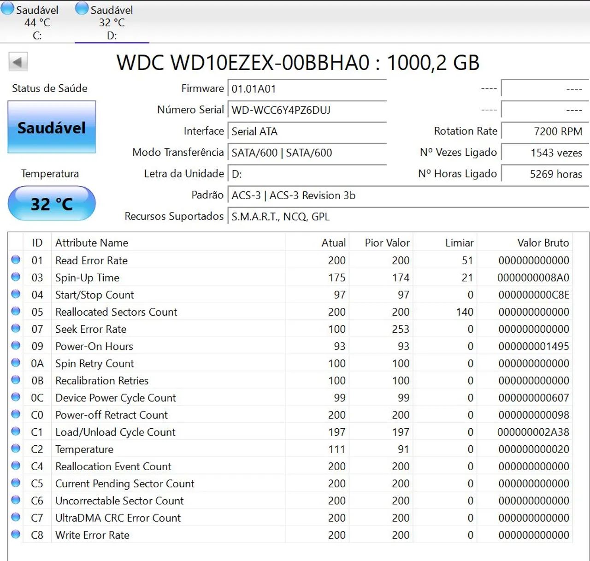Click status orb for Reallocation Event Count
Screen dimensions: 590x561
(16, 466)
